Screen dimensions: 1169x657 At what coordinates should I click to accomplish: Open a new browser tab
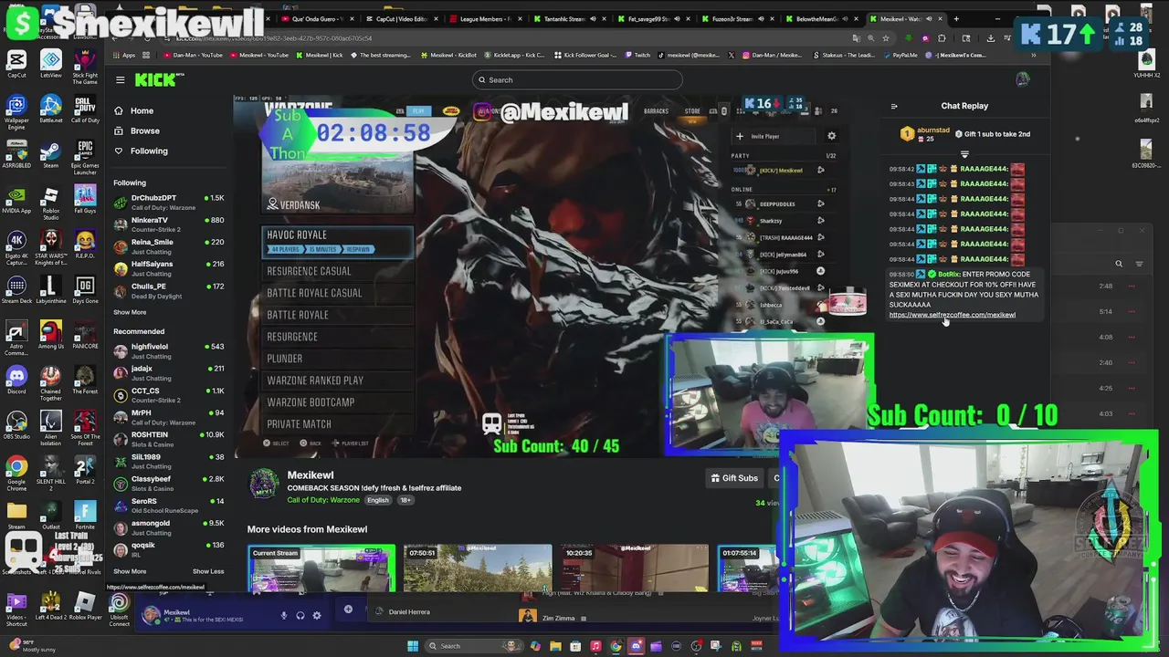click(956, 18)
